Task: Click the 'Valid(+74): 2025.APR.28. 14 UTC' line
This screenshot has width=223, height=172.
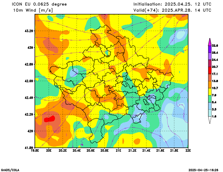Action: coord(172,10)
